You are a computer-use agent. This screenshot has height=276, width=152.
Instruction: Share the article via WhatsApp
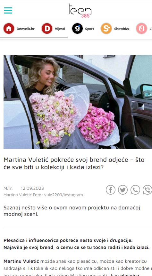tap(135, 190)
